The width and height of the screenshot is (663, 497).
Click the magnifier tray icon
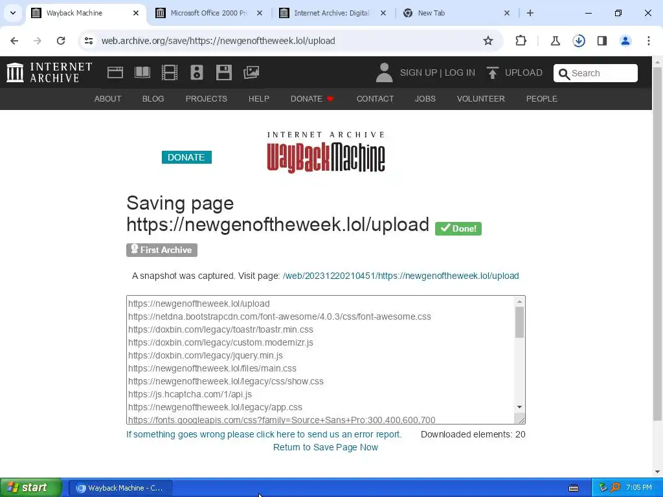[615, 487]
